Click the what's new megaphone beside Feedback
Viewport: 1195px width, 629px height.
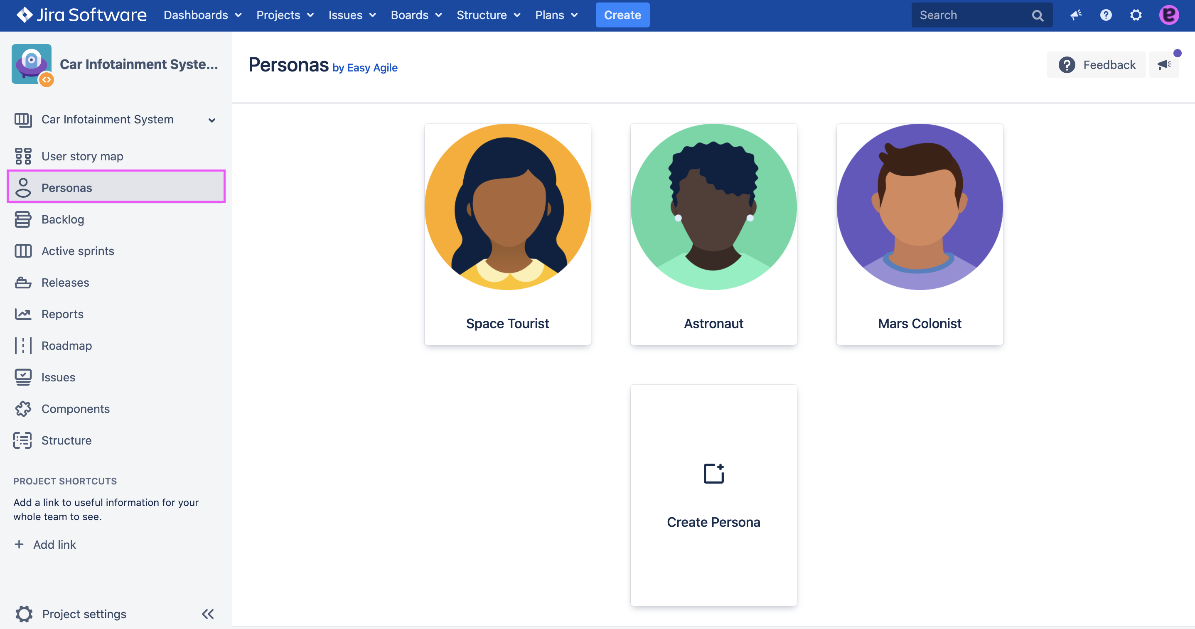pyautogui.click(x=1164, y=64)
